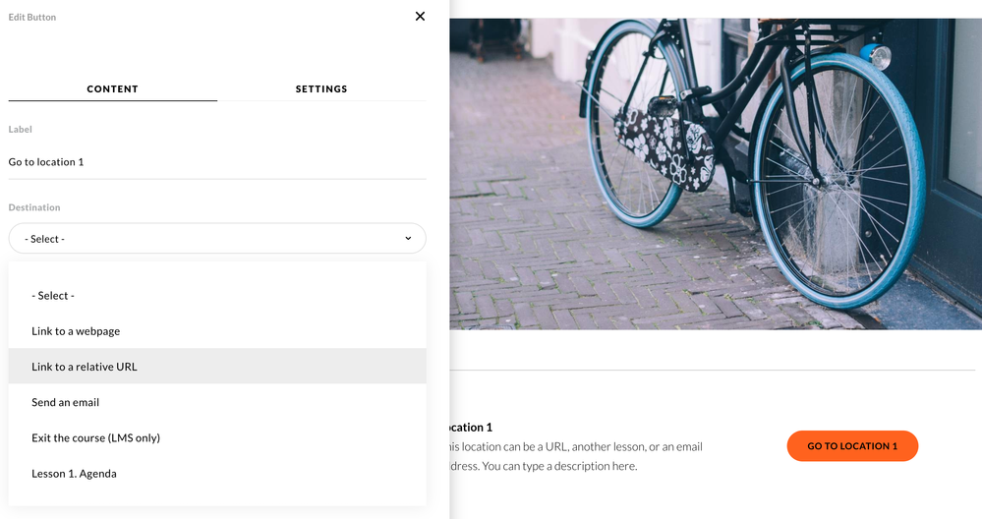
Task: Select "Link to a webpage" option
Action: pyautogui.click(x=76, y=331)
